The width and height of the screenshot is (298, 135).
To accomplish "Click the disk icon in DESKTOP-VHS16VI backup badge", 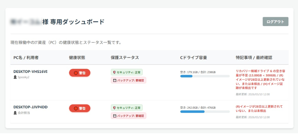I will 114,80.
